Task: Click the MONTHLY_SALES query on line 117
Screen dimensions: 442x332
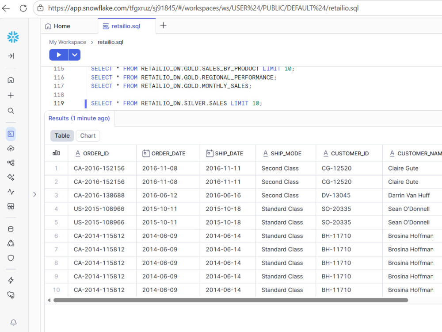Action: pos(171,86)
